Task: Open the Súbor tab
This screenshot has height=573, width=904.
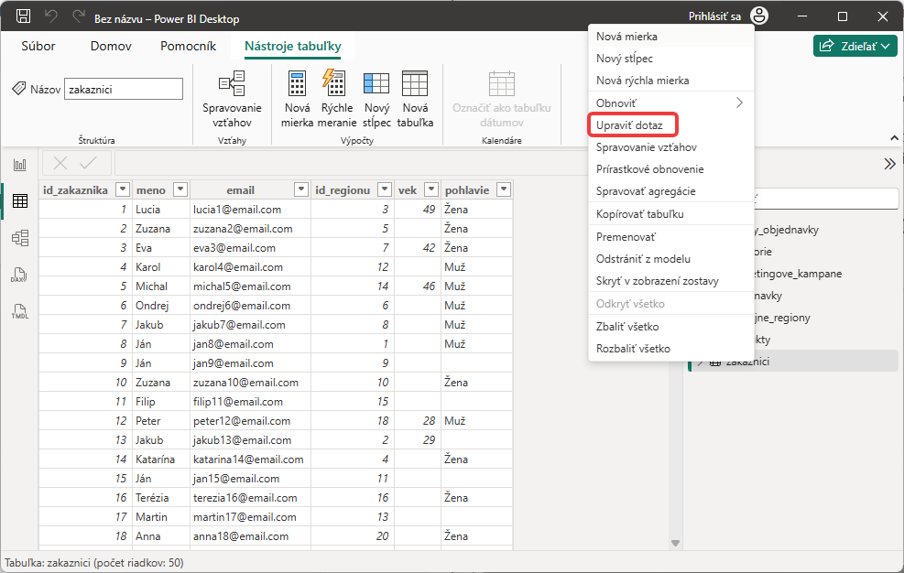Action: (38, 46)
